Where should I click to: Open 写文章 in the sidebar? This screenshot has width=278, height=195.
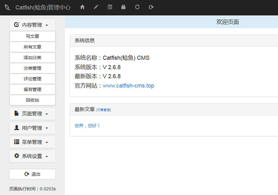[33, 36]
